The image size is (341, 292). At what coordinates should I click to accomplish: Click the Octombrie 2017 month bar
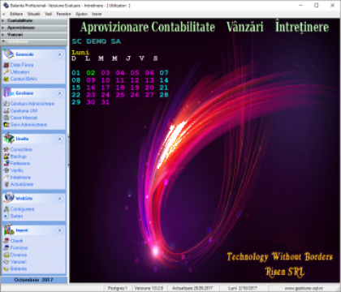[x=34, y=280]
